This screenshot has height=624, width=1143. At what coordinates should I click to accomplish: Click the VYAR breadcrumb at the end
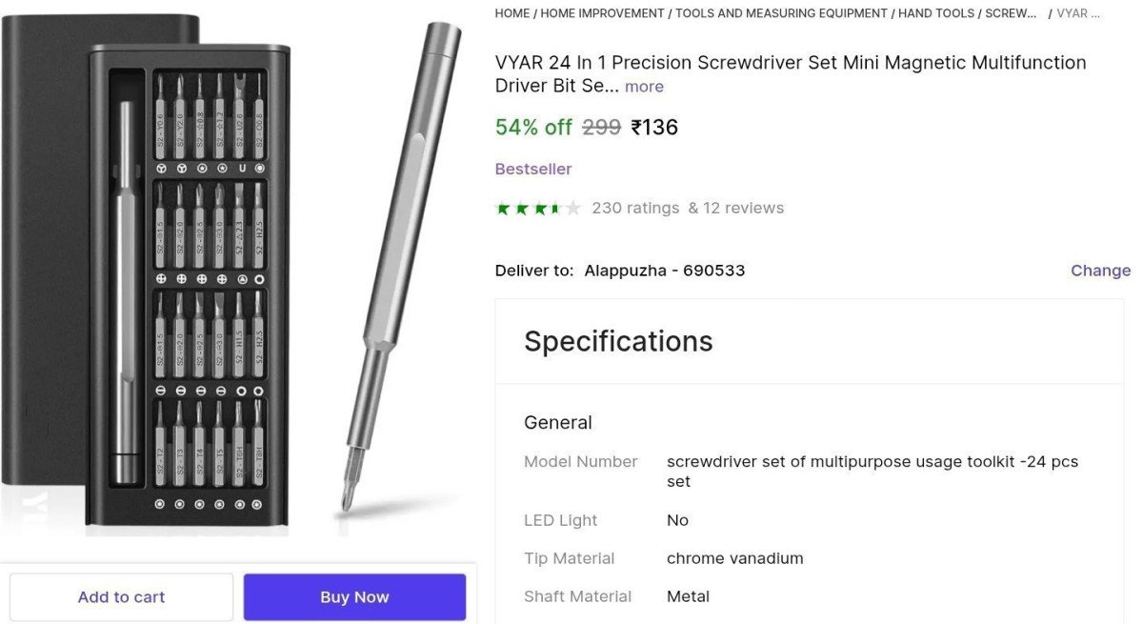(1078, 13)
